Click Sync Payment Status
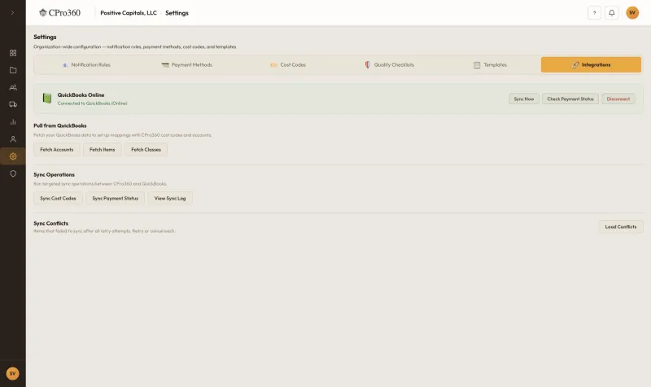The image size is (651, 387). 116,198
